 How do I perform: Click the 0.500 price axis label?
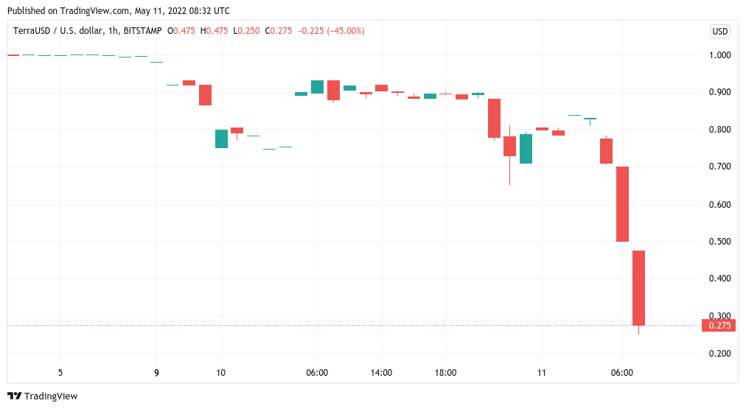tap(718, 242)
